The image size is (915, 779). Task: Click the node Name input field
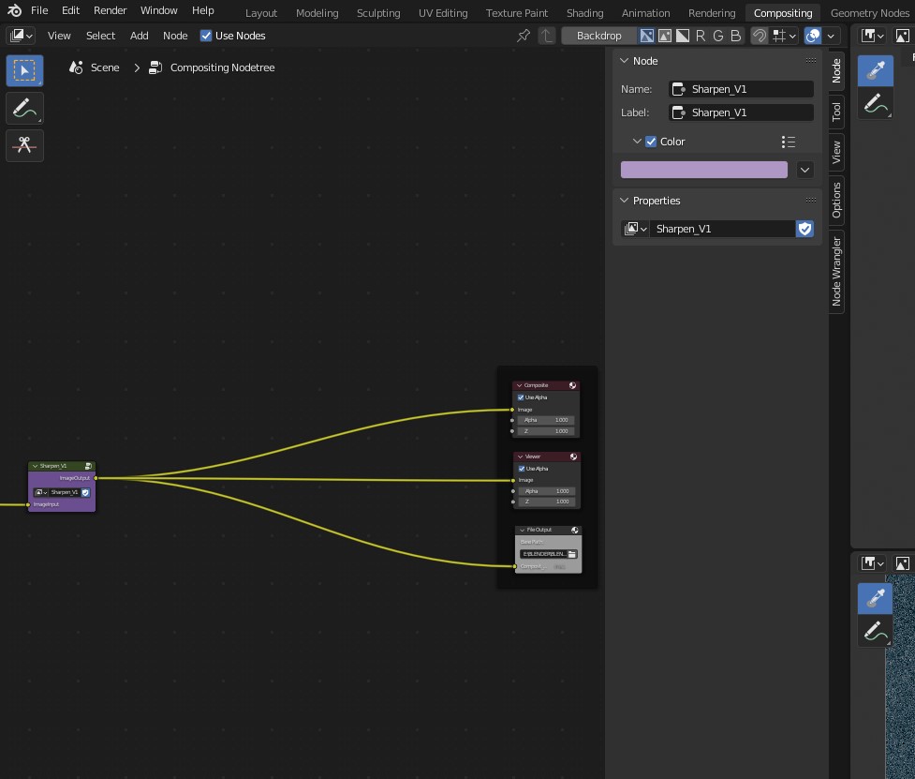tap(741, 89)
